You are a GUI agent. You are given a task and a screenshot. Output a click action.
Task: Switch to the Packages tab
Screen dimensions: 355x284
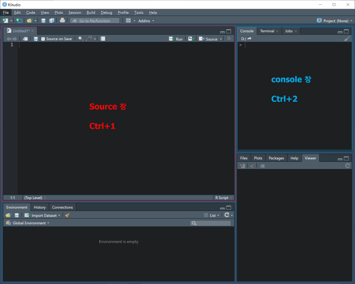point(276,158)
